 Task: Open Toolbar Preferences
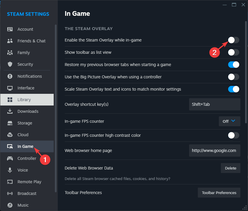219,193
